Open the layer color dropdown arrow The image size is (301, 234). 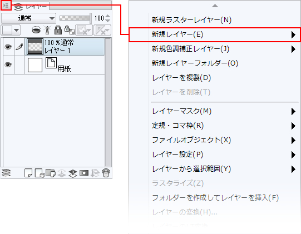17,31
